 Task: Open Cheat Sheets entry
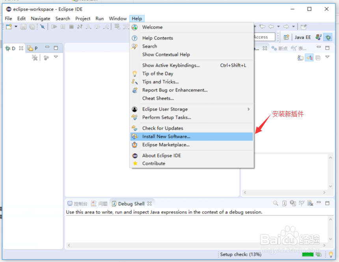pos(192,98)
